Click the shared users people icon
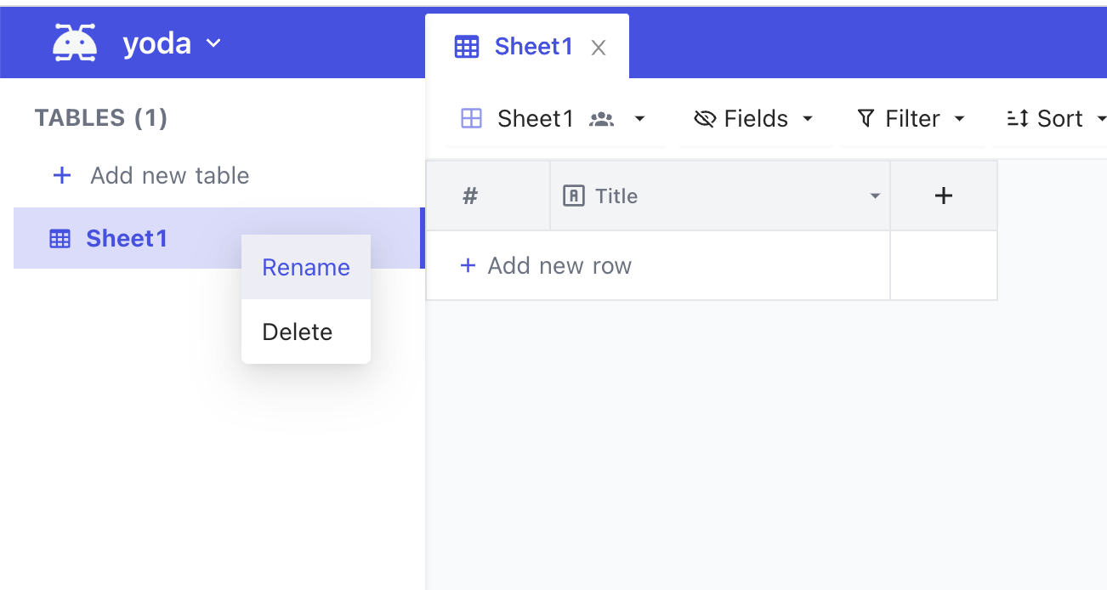This screenshot has height=590, width=1107. click(602, 119)
